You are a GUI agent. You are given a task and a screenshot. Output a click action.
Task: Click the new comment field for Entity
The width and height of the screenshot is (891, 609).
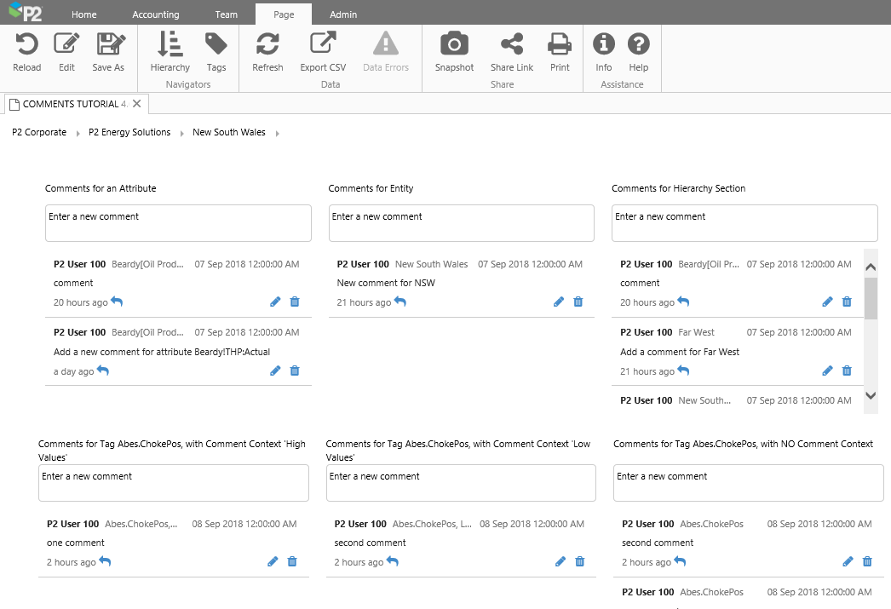click(x=461, y=222)
